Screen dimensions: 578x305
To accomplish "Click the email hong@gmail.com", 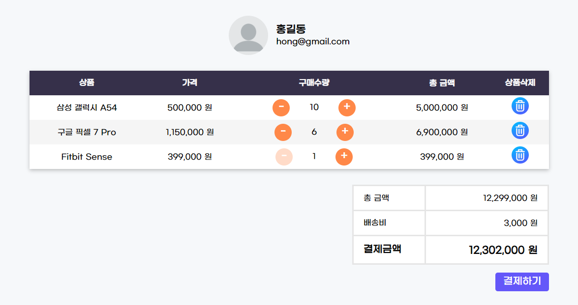I will pyautogui.click(x=313, y=42).
